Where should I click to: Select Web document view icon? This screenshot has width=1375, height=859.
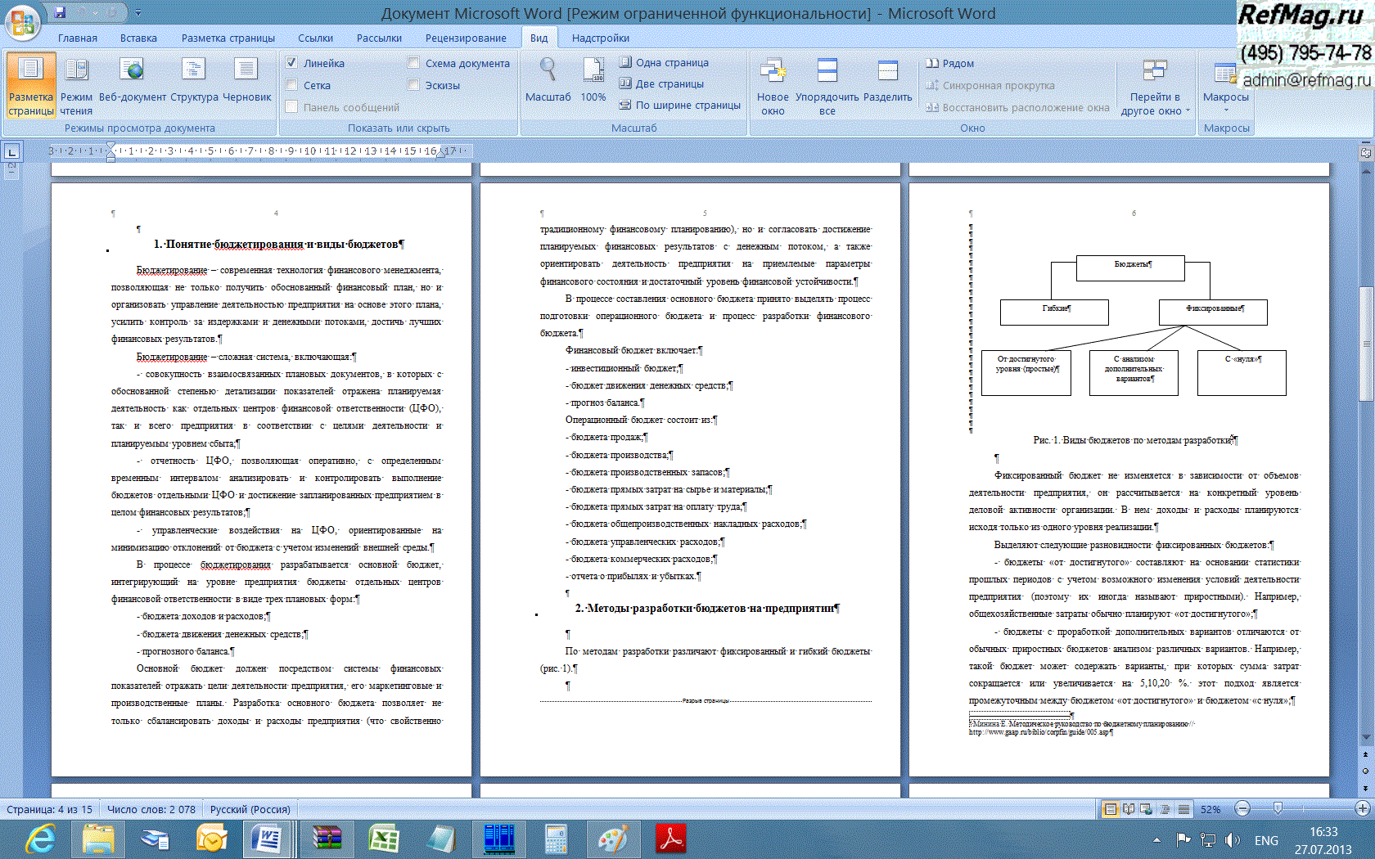point(132,82)
